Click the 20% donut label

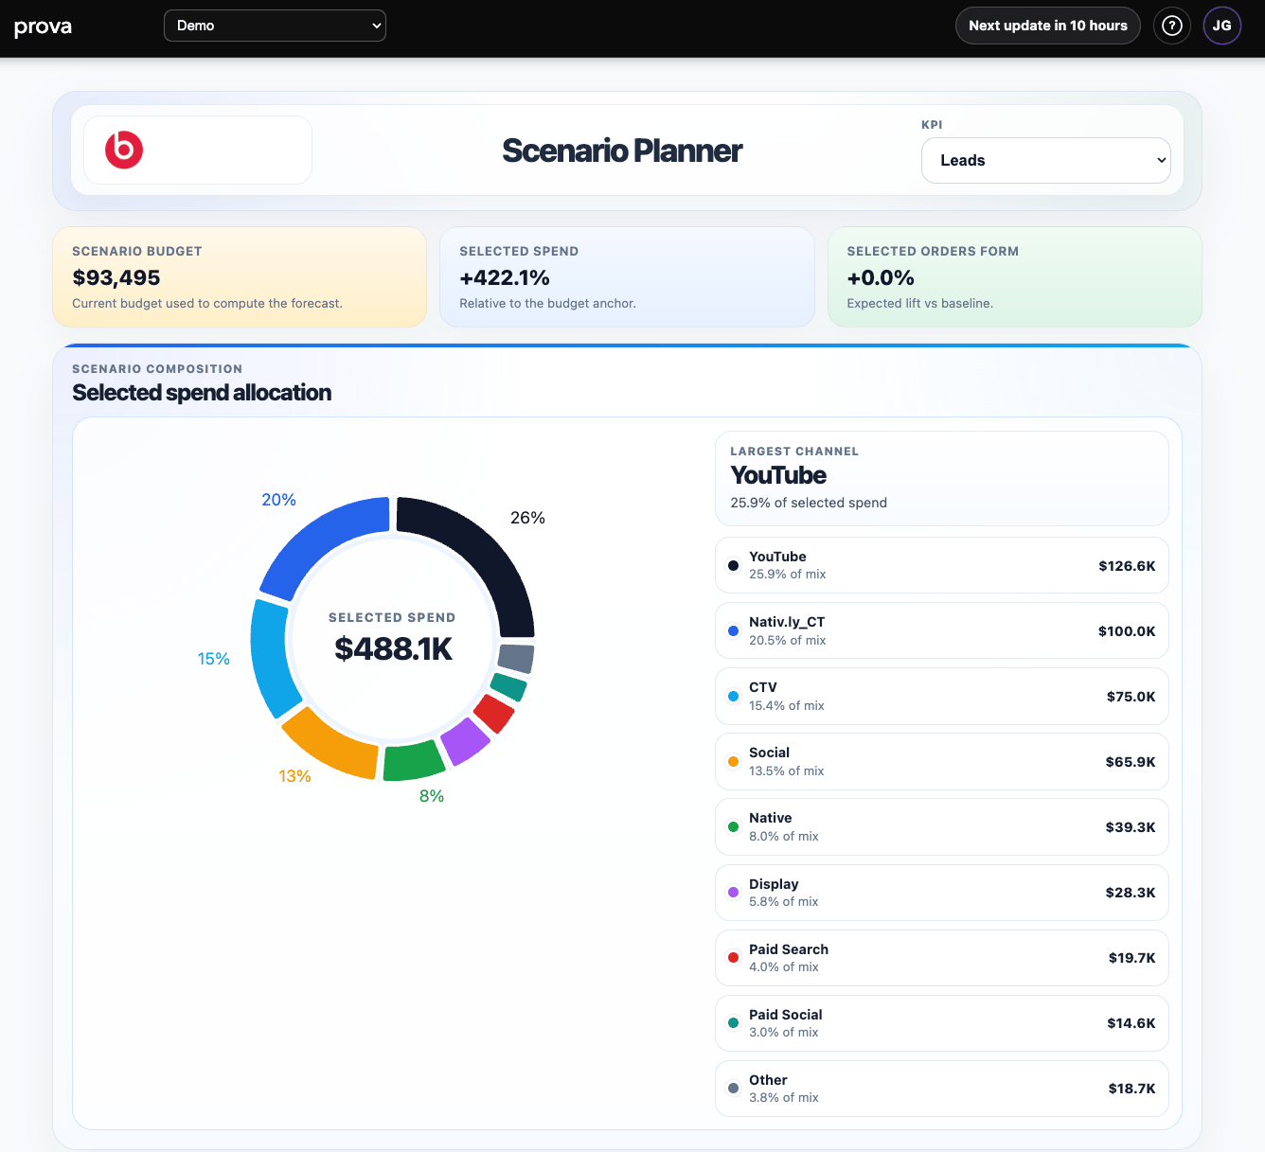tap(278, 500)
